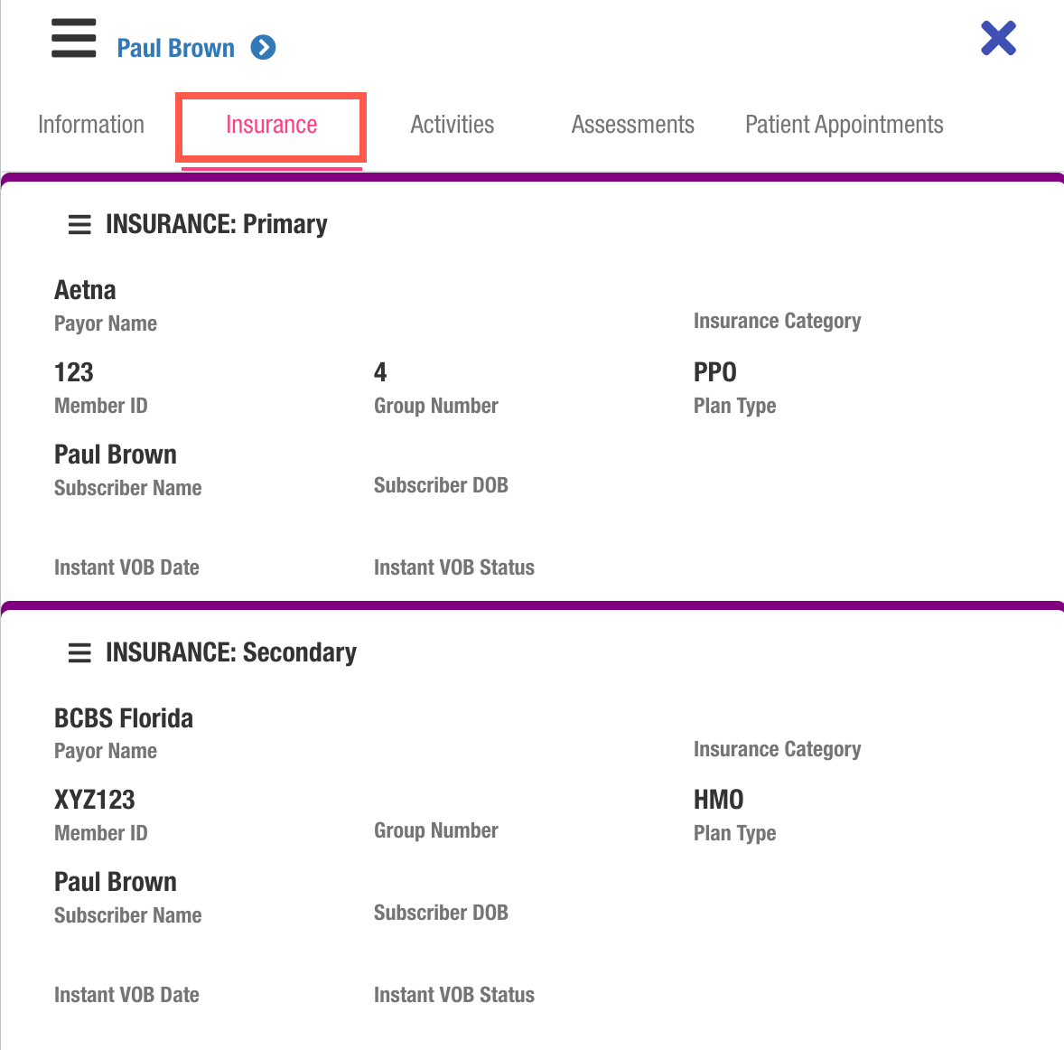Switch to the Information tab

point(91,125)
